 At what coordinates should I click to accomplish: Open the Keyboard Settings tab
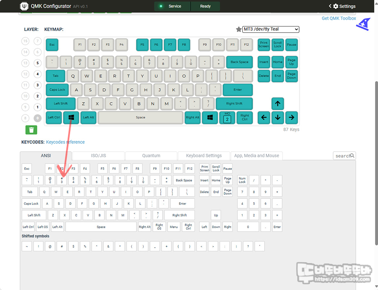[x=204, y=156]
